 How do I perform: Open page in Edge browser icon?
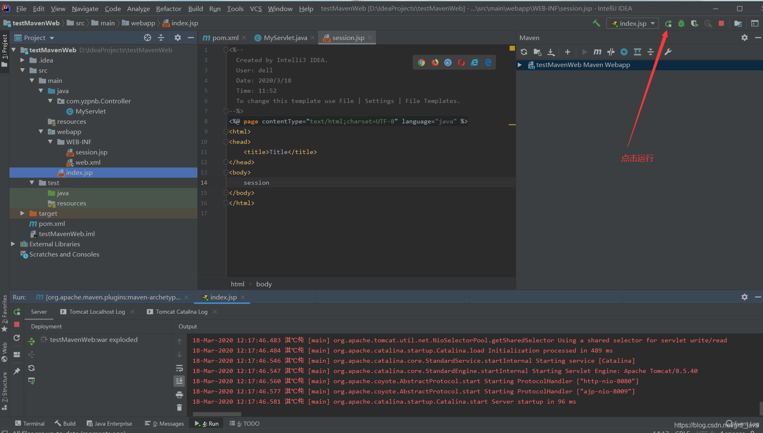[488, 62]
